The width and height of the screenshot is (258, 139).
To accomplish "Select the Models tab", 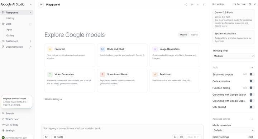I will [x=183, y=35].
